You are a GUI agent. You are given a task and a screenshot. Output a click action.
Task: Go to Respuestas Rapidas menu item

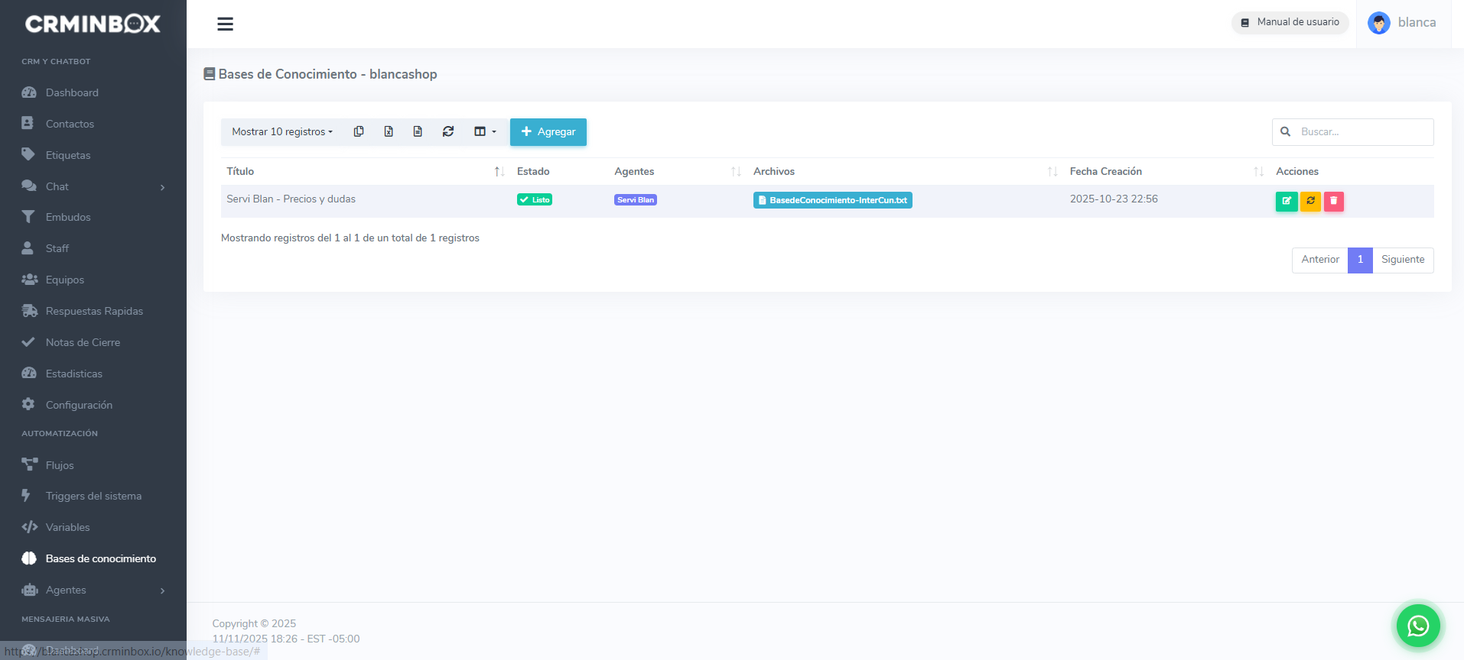click(94, 311)
